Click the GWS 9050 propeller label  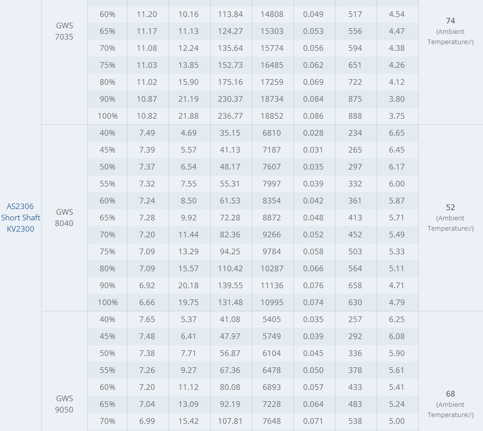[64, 404]
